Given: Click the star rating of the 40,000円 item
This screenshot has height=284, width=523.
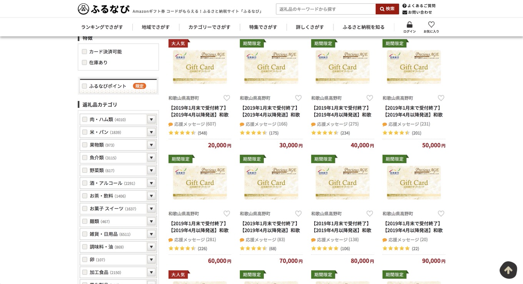Looking at the screenshot, I should pyautogui.click(x=325, y=133).
